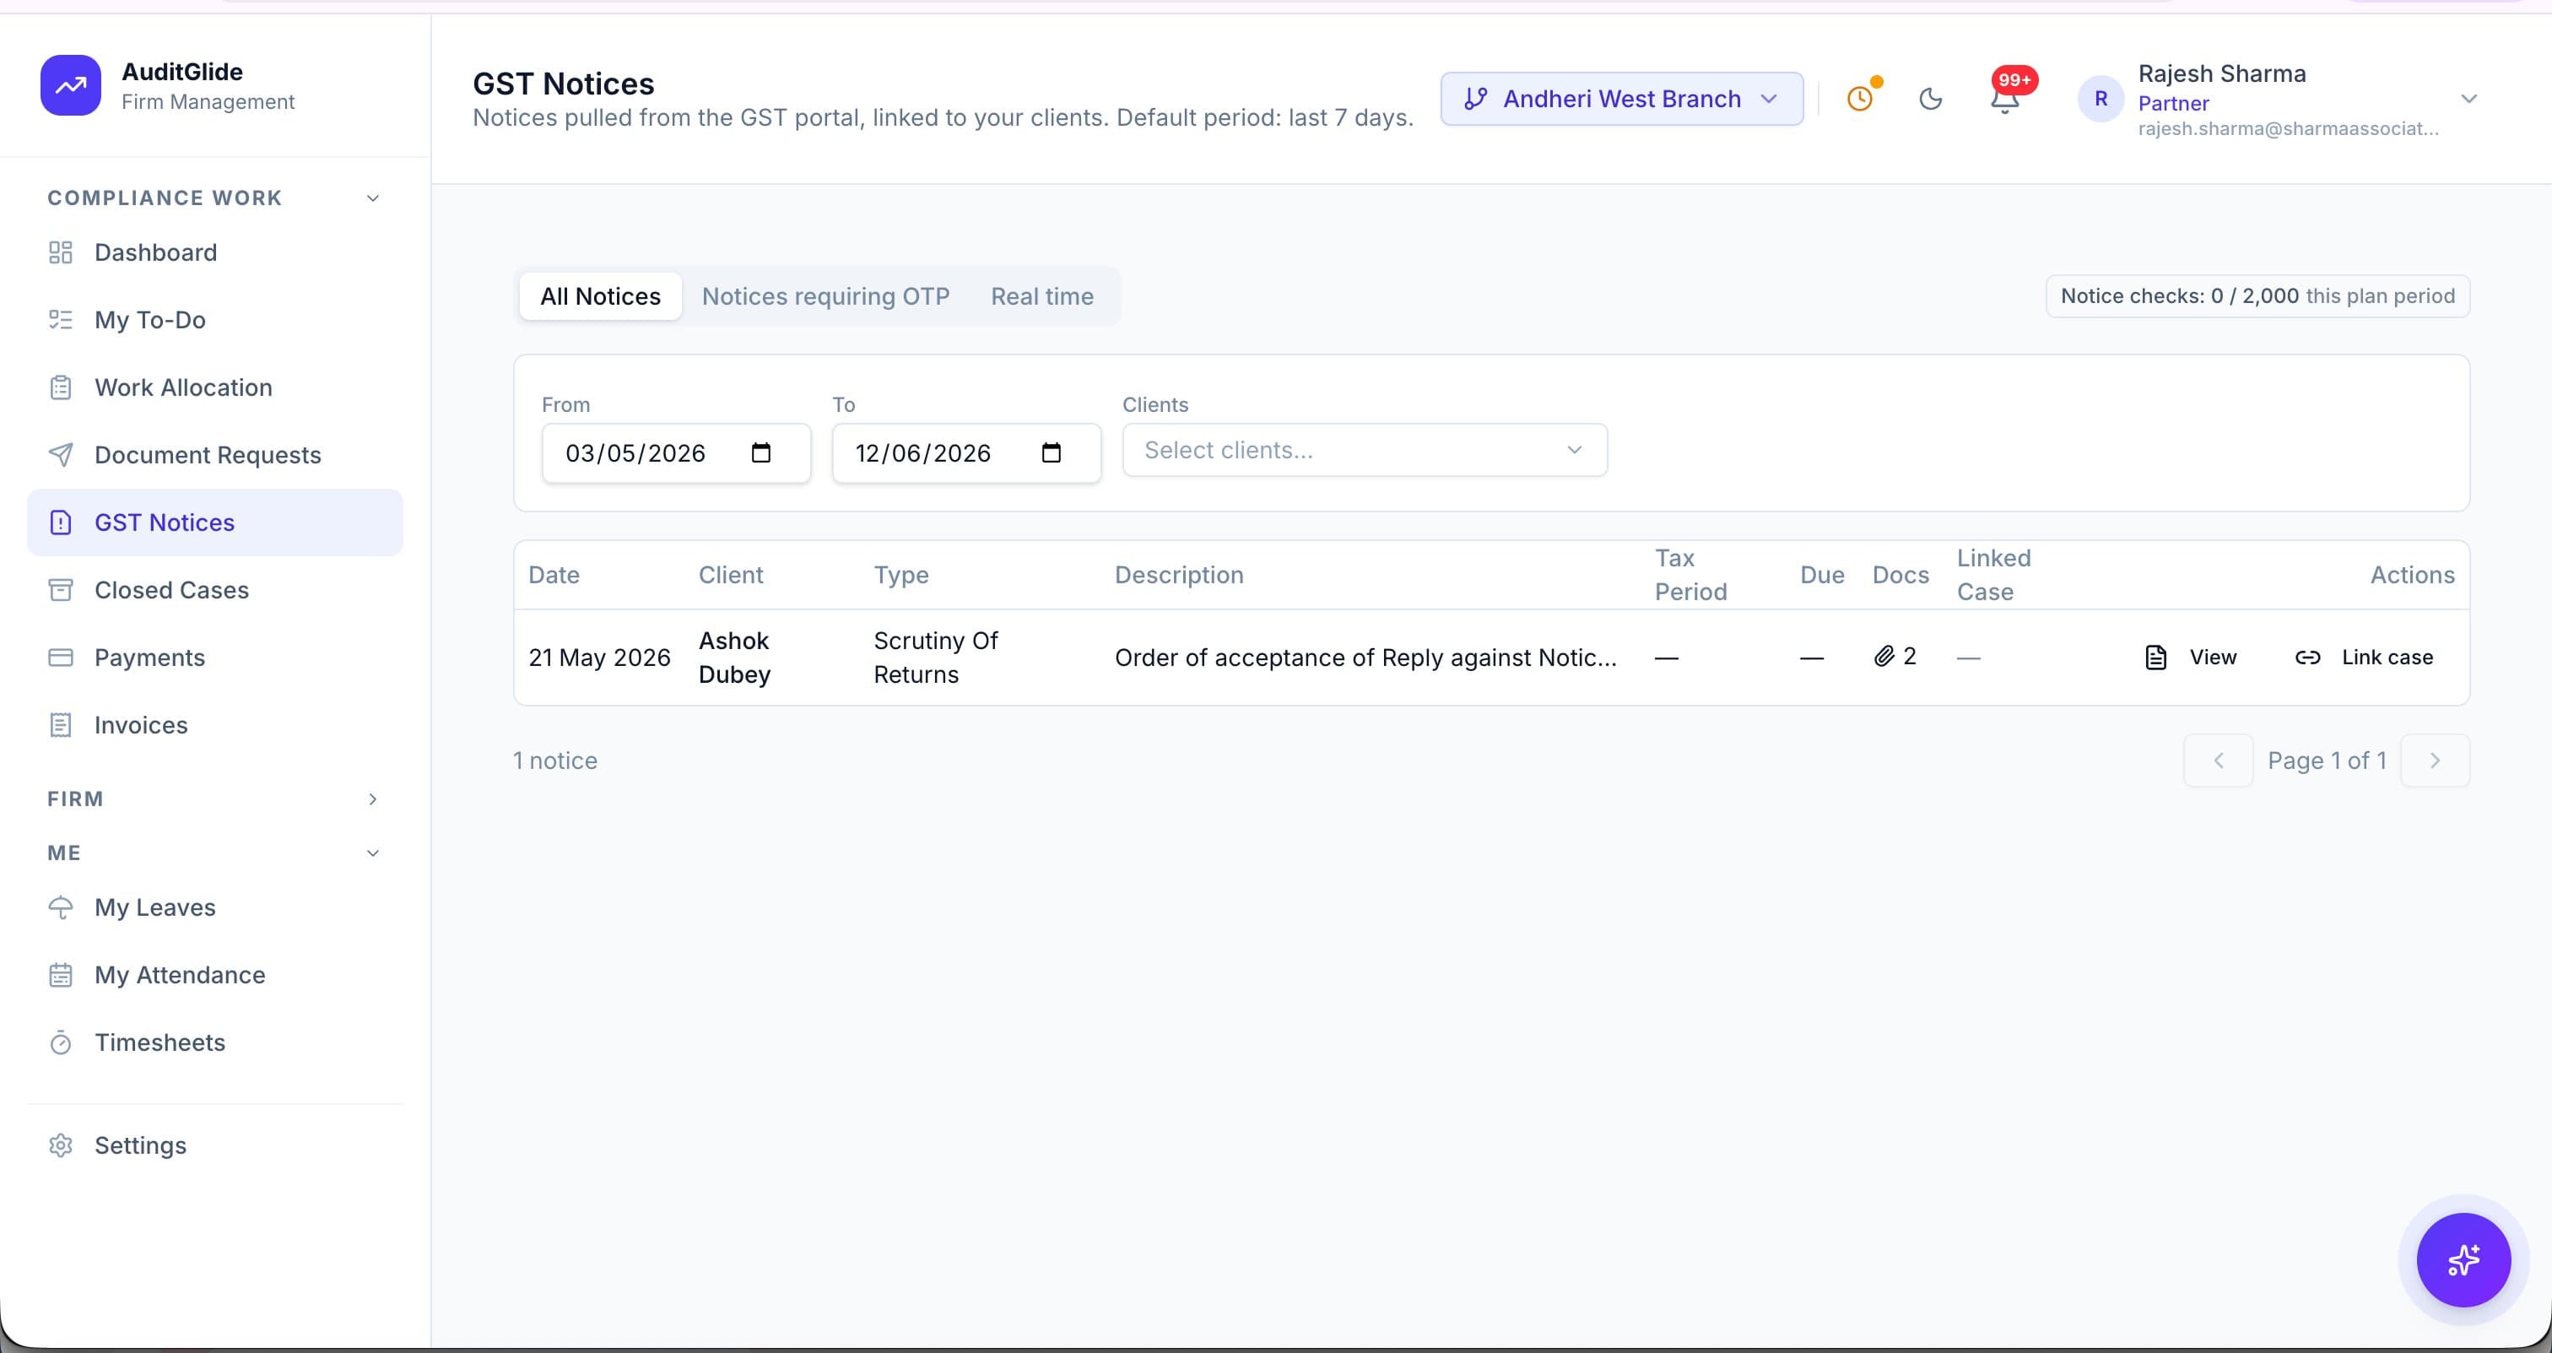
Task: Open the Select clients dropdown
Action: point(1364,450)
